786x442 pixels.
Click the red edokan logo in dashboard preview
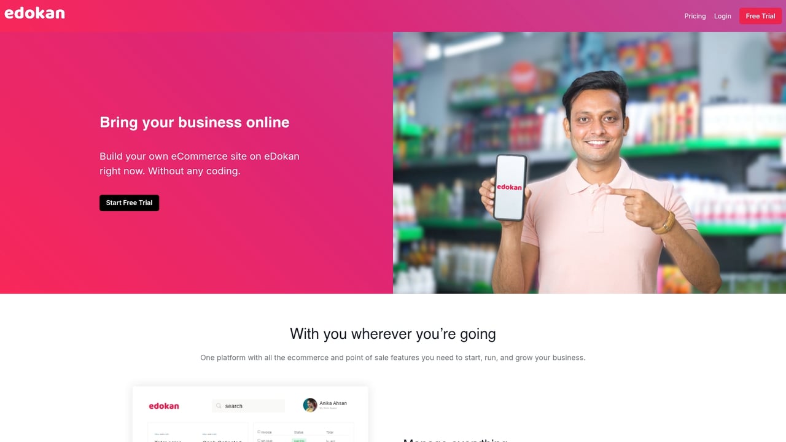point(164,406)
